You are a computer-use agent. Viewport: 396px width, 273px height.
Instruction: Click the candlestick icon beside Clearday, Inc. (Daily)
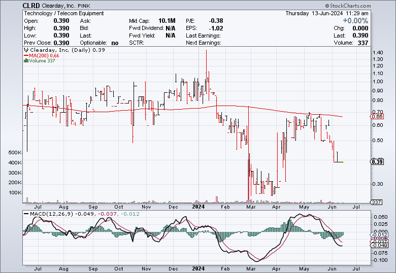click(26, 50)
